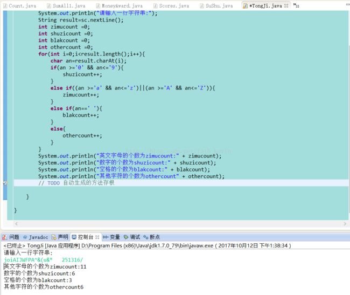Close the 控制台 console view
Image resolution: width=350 pixels, height=295 pixels.
(98, 237)
